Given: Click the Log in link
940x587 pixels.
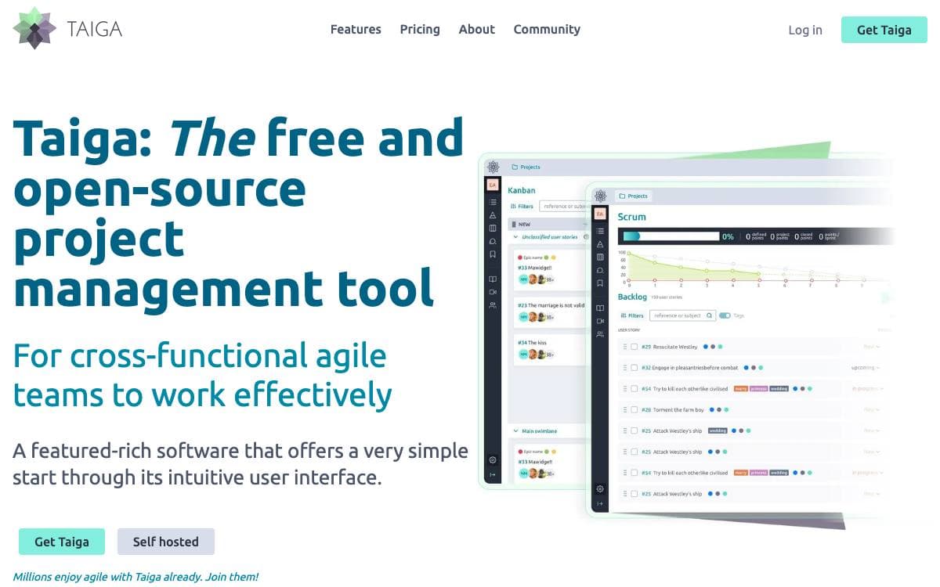Looking at the screenshot, I should pos(805,30).
